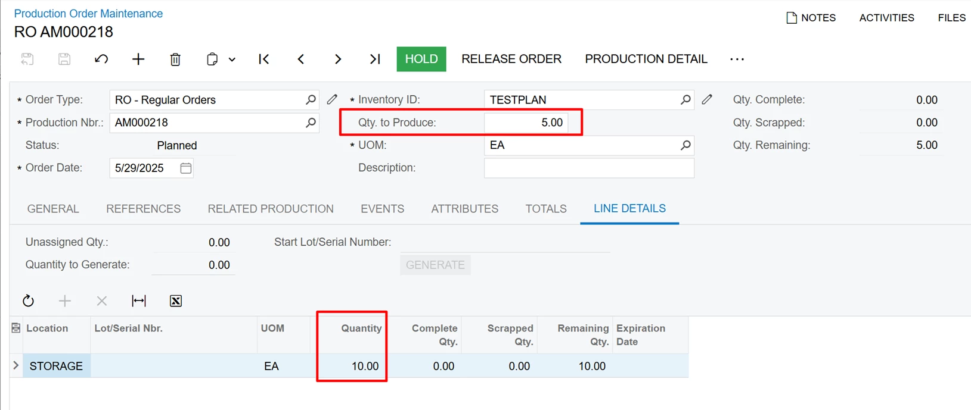
Task: Add a new production order record
Action: (x=138, y=59)
